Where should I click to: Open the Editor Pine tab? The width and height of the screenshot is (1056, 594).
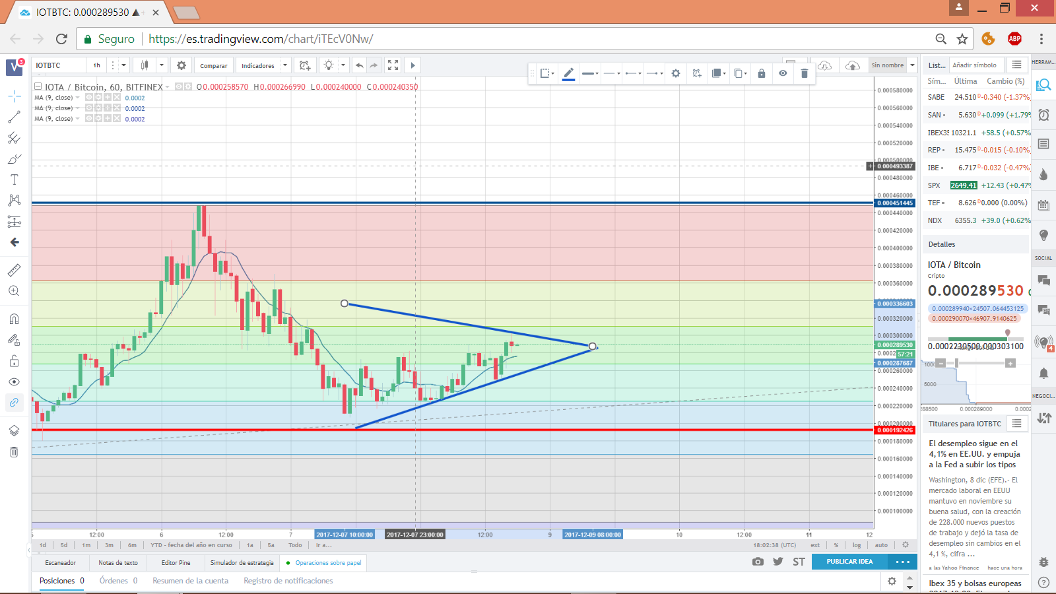[176, 563]
